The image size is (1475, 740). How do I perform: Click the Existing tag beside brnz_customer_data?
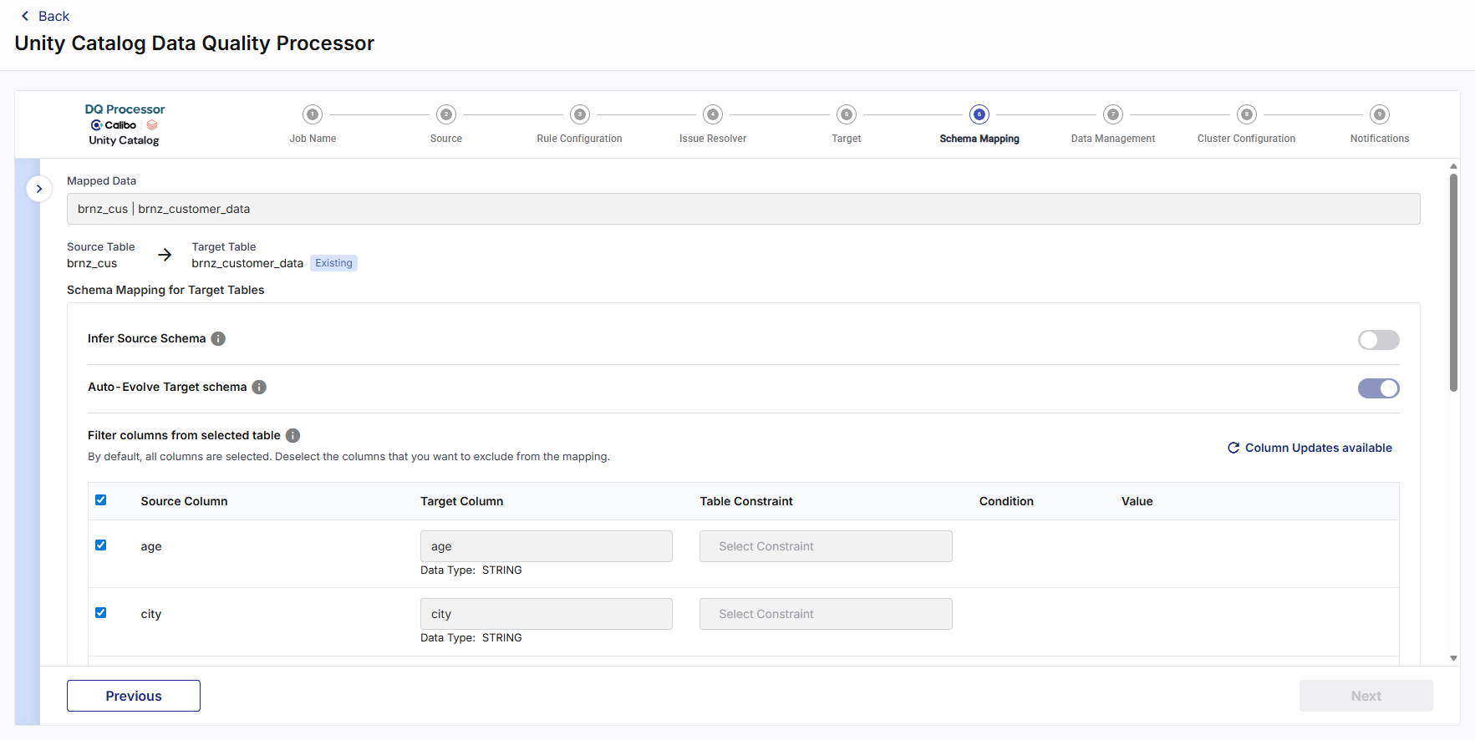coord(333,263)
